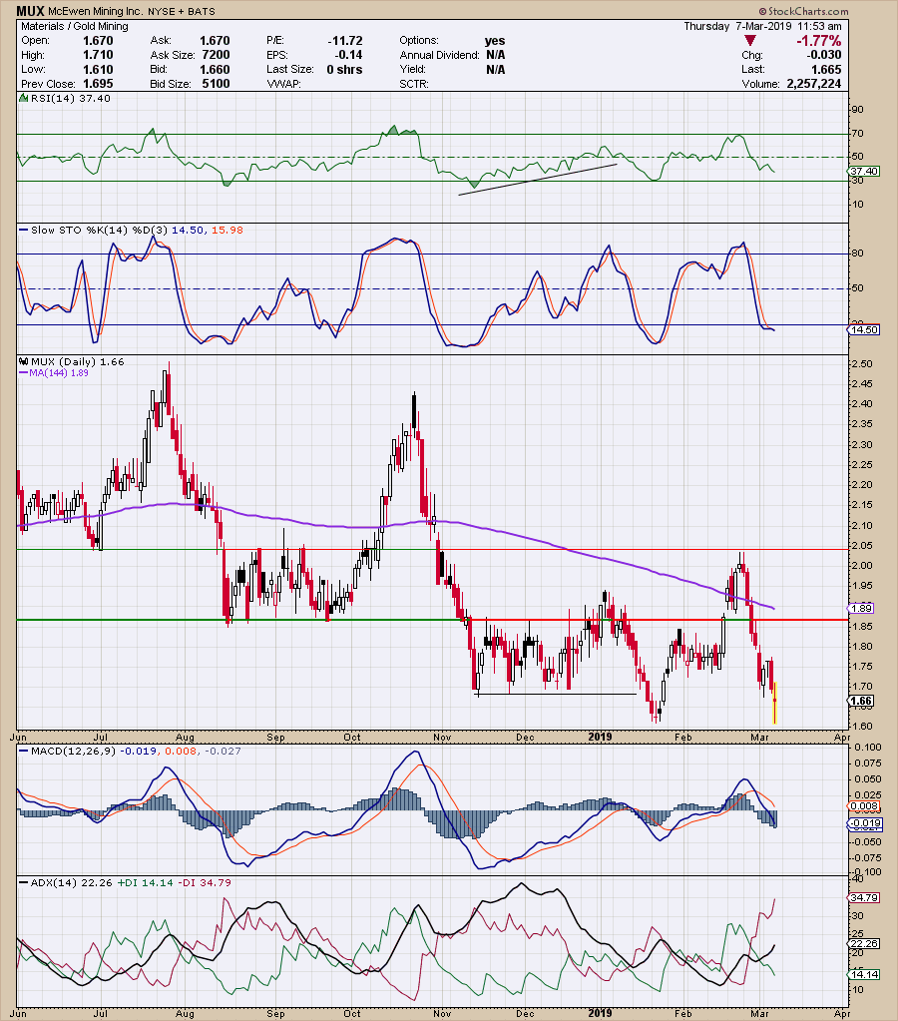Image resolution: width=898 pixels, height=1021 pixels.
Task: Click the EPS value -0.14
Action: [x=348, y=55]
